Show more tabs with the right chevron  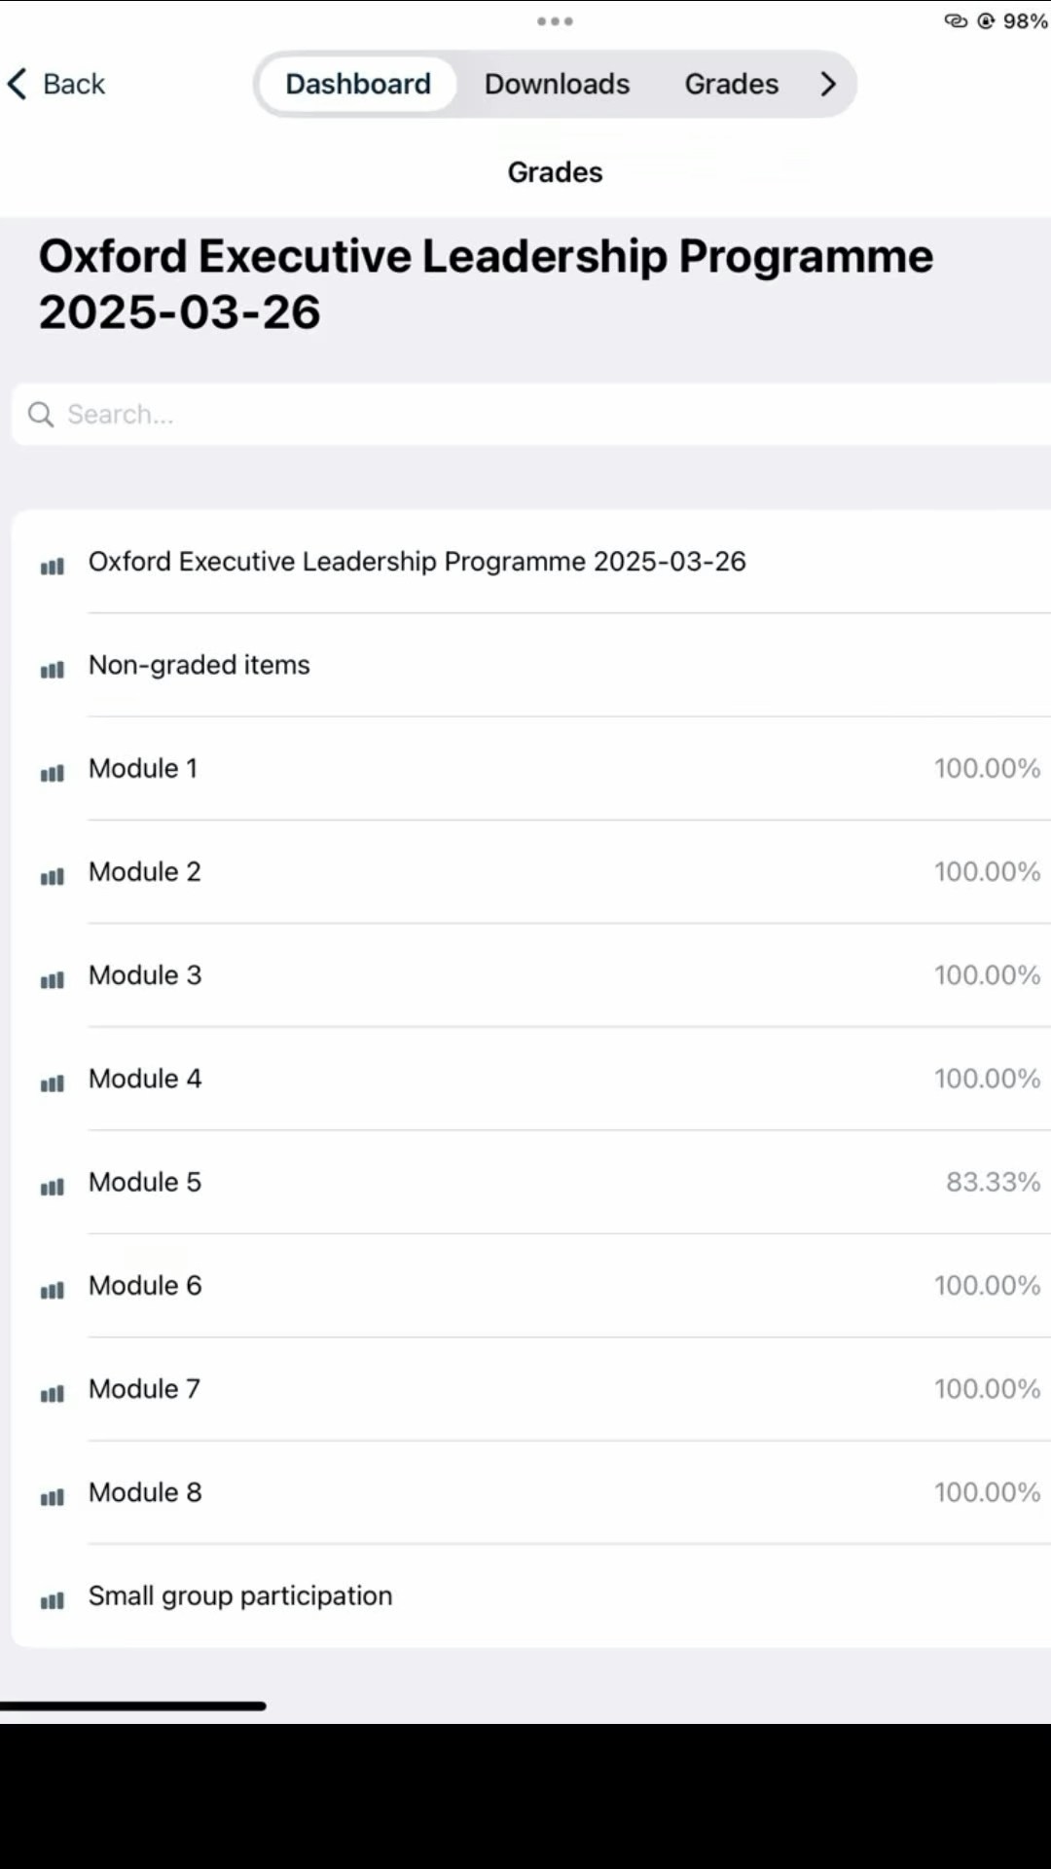(x=828, y=84)
